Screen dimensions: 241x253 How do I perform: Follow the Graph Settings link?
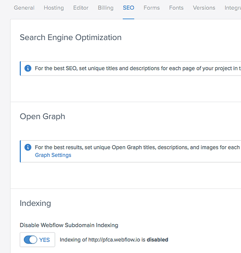click(x=53, y=155)
